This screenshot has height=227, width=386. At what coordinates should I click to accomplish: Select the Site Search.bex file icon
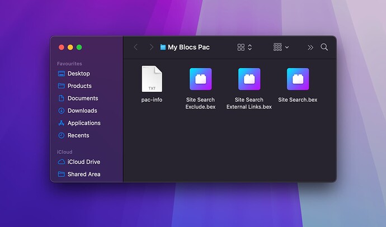click(x=298, y=79)
